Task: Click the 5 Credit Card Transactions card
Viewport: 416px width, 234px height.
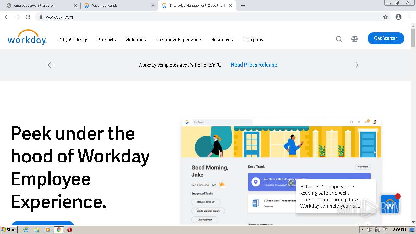Action: point(272,203)
